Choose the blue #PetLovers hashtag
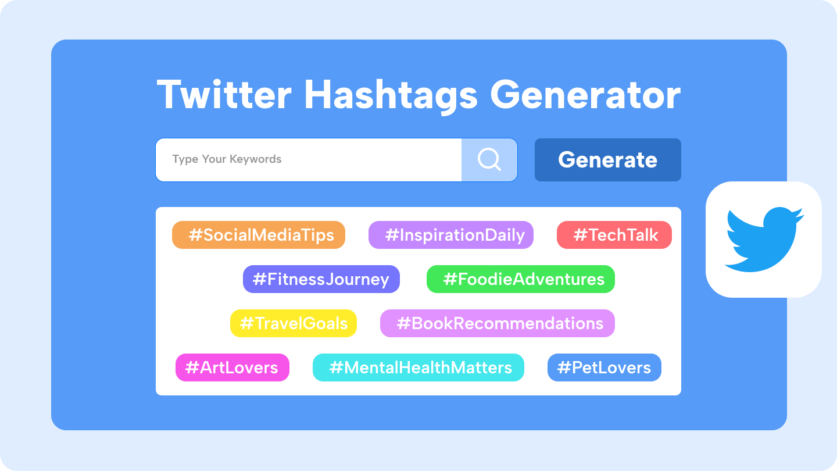This screenshot has width=837, height=471. point(604,367)
